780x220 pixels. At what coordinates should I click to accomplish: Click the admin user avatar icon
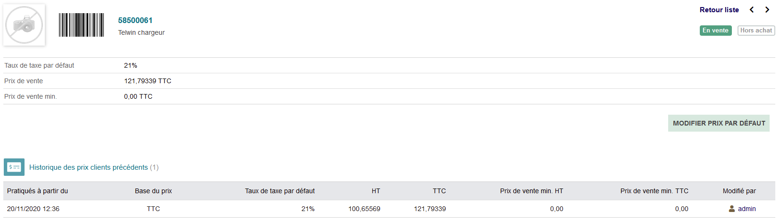732,209
